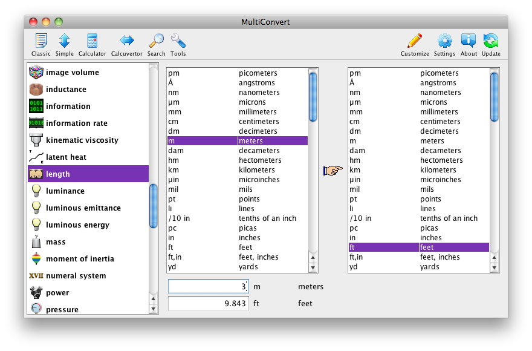Choose microinches in the target units list

click(x=419, y=179)
